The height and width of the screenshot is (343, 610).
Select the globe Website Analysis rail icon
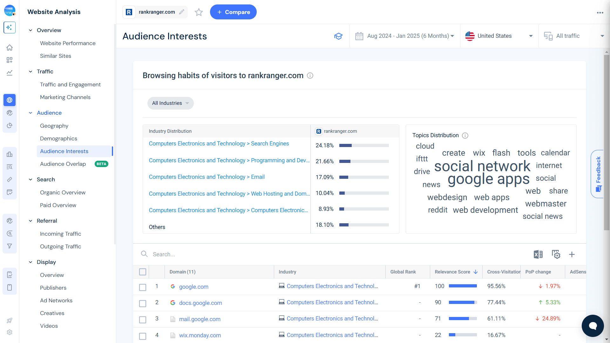[10, 100]
